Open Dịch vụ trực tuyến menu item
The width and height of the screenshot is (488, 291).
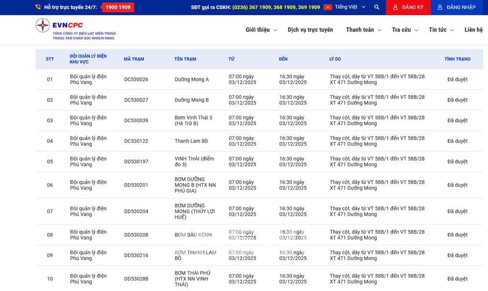310,30
